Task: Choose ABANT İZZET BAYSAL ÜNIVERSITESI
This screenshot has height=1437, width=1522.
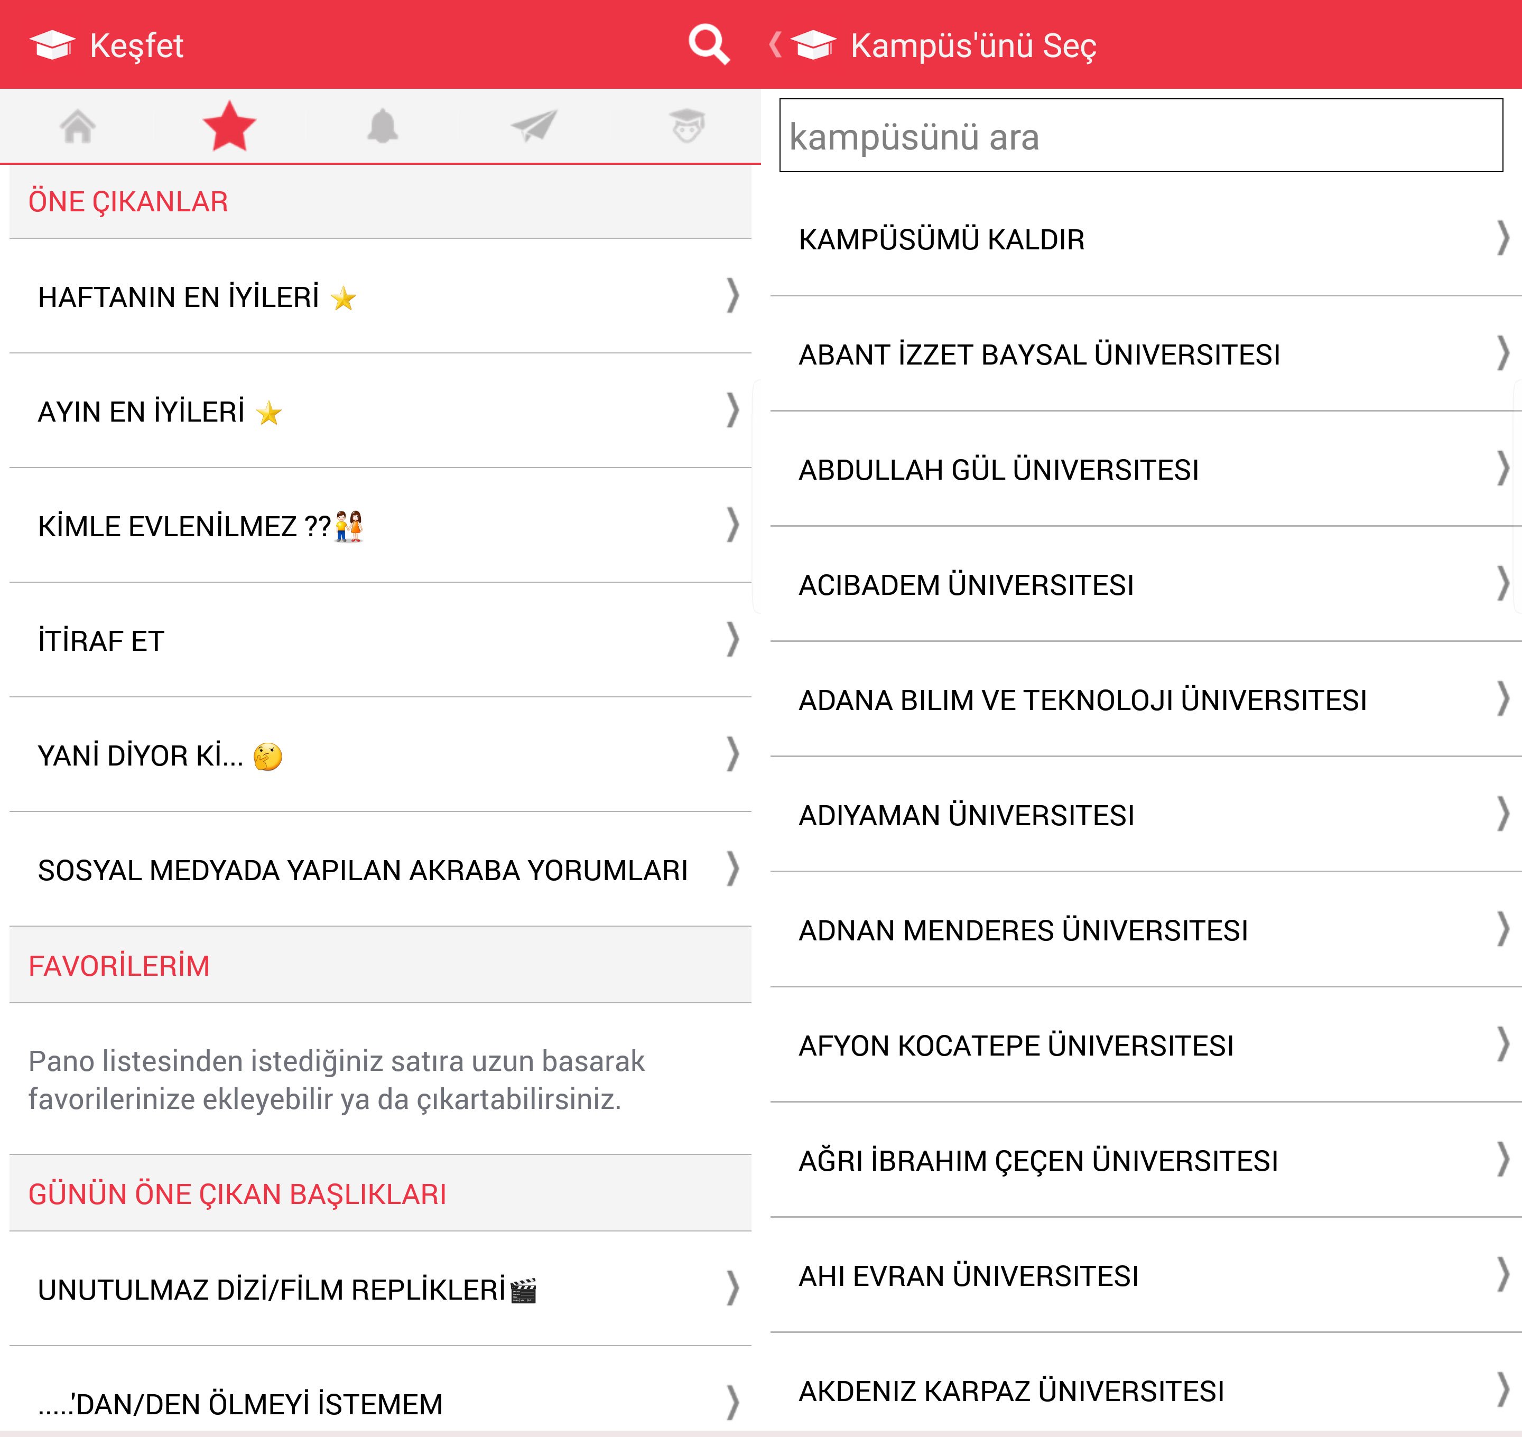Action: pyautogui.click(x=1038, y=354)
